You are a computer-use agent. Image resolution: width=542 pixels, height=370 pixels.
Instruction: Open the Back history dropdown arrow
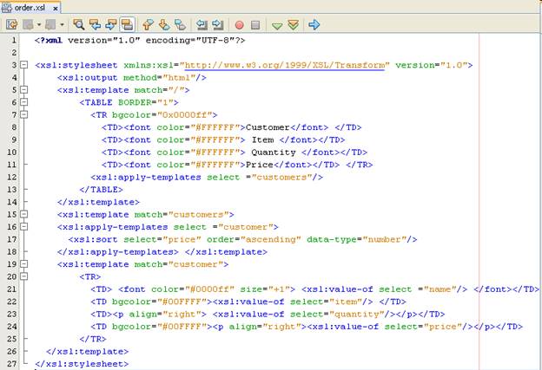tap(39, 24)
